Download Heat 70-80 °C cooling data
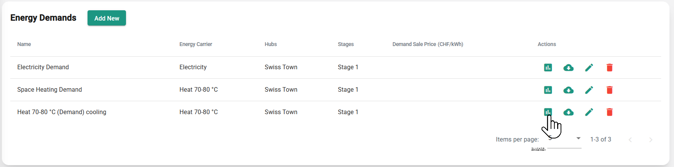The width and height of the screenshot is (674, 167). pos(568,112)
